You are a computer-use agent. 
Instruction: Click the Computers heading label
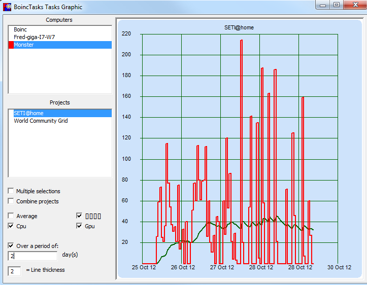click(59, 20)
